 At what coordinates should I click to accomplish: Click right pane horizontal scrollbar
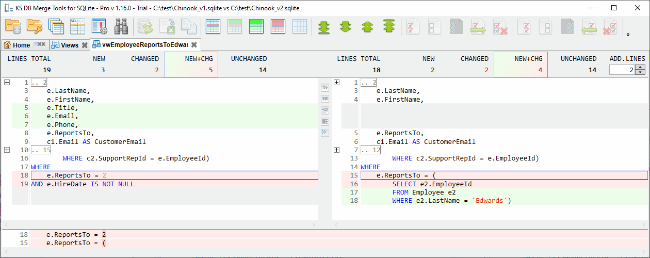490,225
